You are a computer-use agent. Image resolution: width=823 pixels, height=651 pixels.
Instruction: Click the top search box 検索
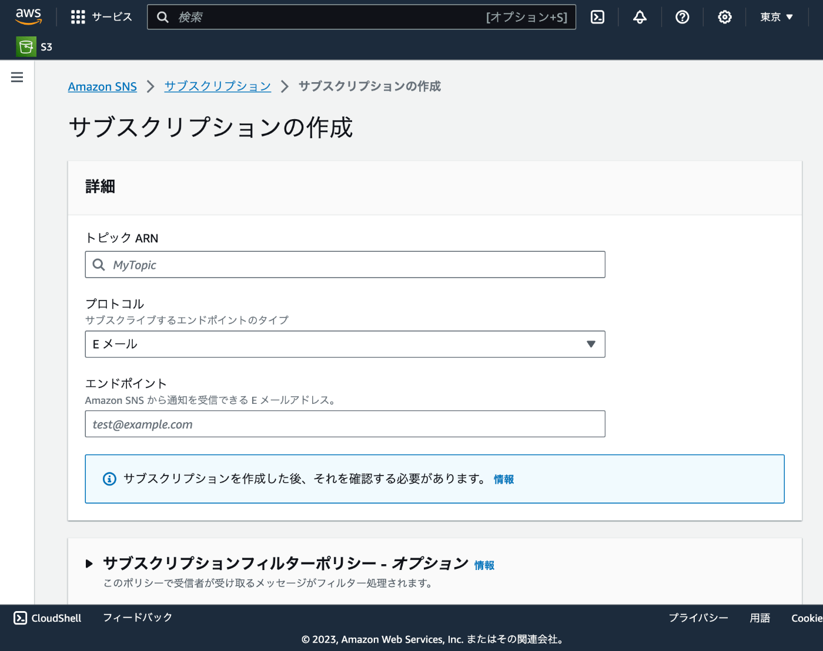tap(362, 17)
